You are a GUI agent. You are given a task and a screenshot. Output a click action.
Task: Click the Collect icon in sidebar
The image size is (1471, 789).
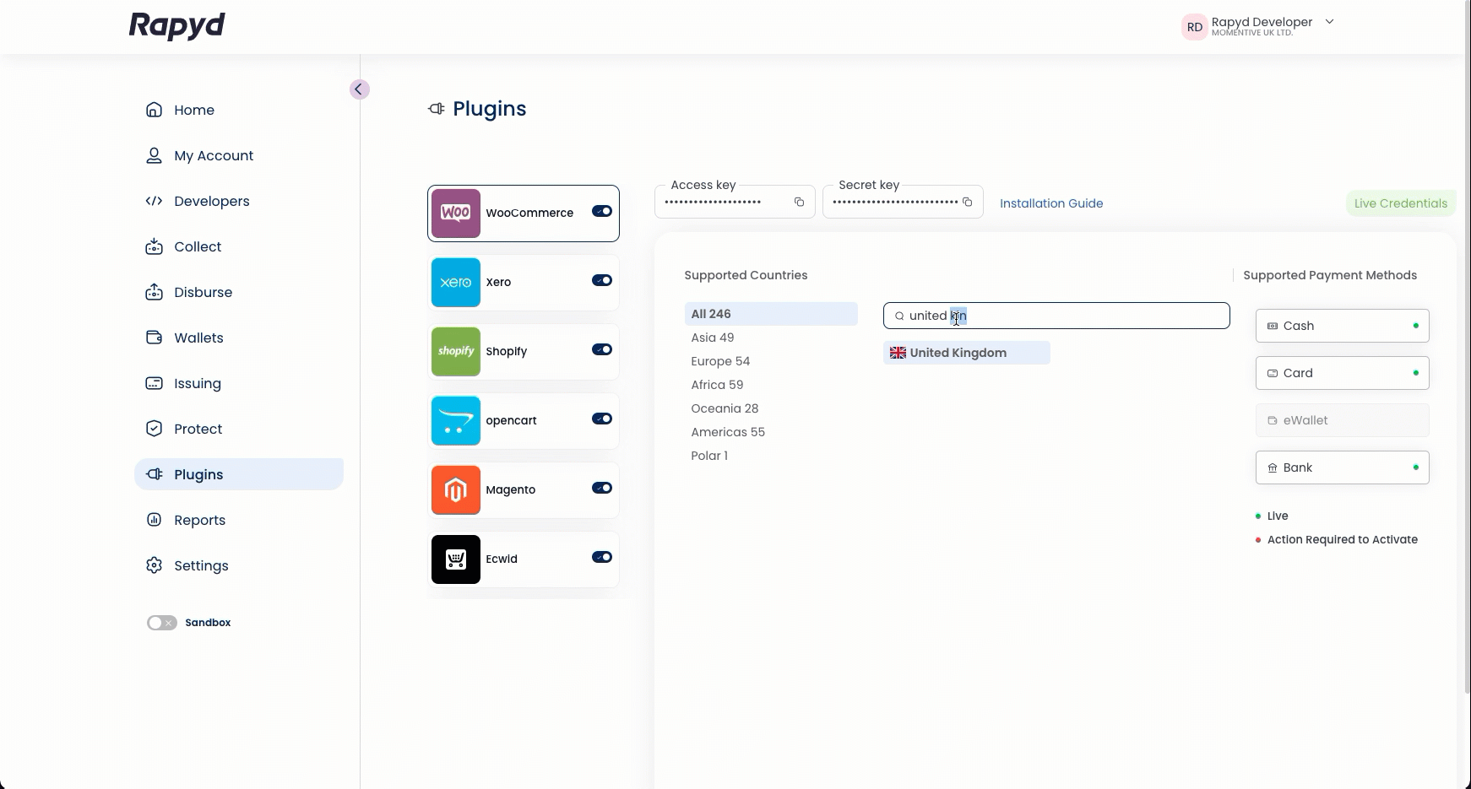pos(154,246)
